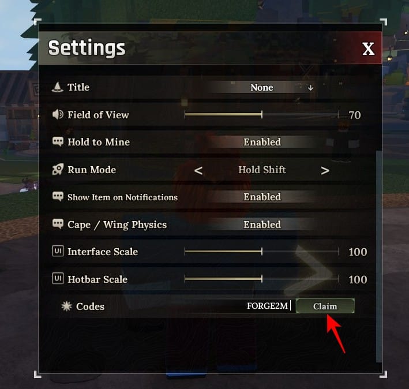
Task: Disable Cape / Wing Physics
Action: pyautogui.click(x=262, y=225)
